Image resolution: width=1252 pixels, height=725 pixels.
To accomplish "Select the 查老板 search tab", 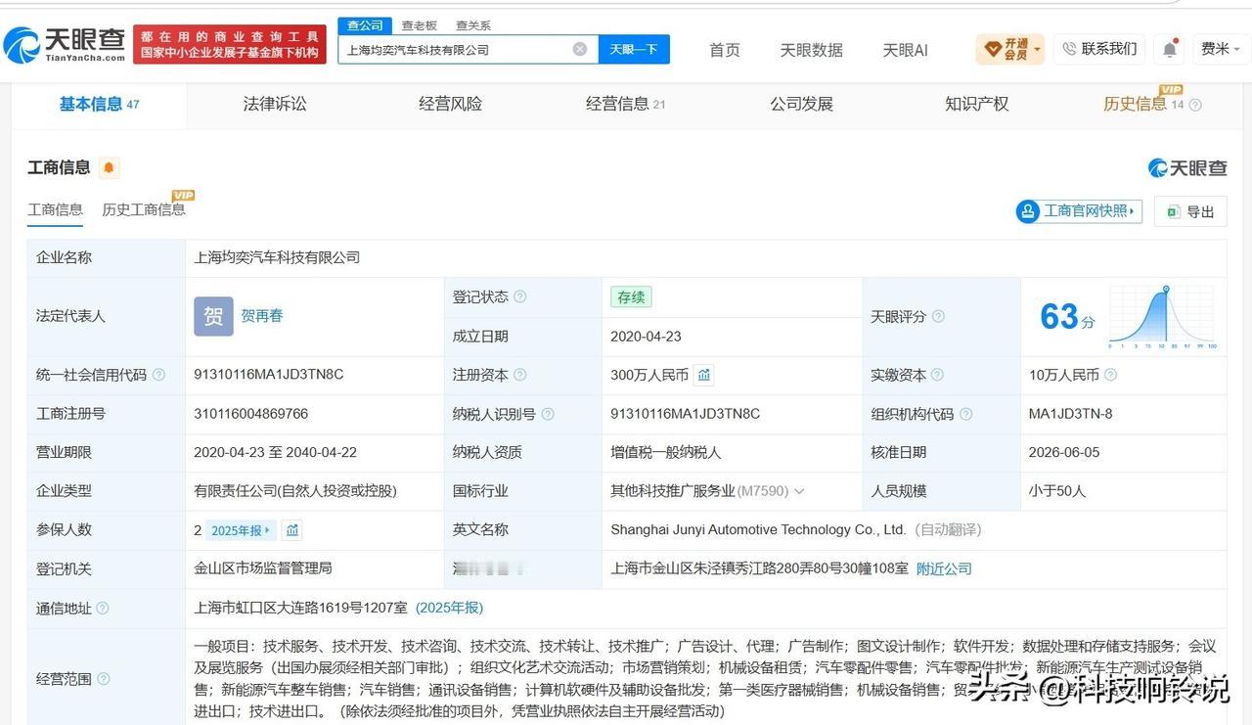I will [x=419, y=25].
